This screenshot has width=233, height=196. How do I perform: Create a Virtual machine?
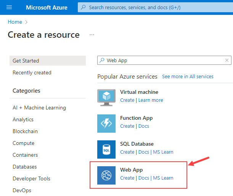coord(127,100)
